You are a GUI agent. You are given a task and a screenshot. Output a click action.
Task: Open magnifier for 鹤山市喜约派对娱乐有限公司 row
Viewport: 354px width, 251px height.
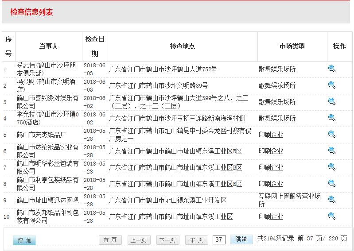(331, 101)
